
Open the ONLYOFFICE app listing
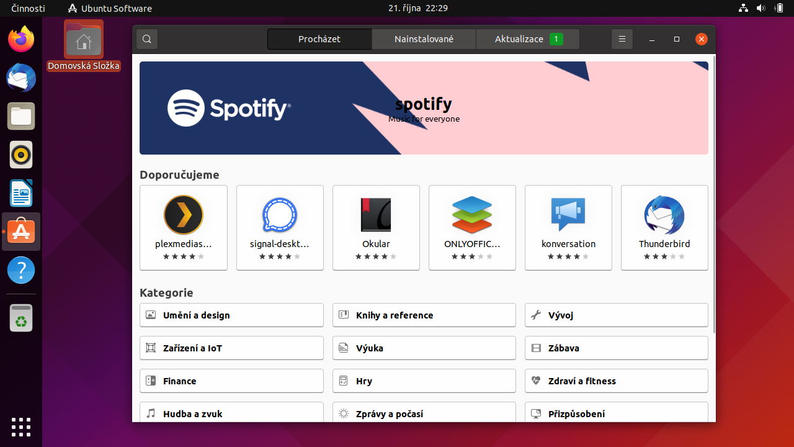472,227
